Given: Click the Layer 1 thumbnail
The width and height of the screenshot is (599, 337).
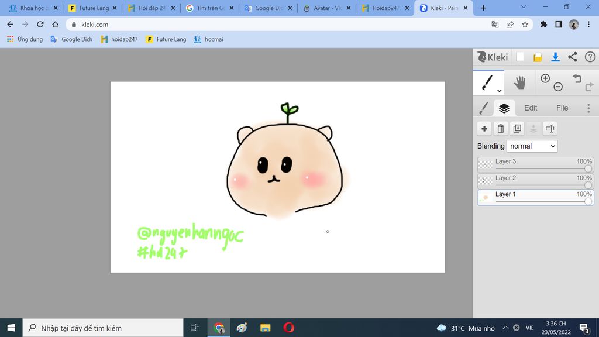Looking at the screenshot, I should (x=485, y=198).
